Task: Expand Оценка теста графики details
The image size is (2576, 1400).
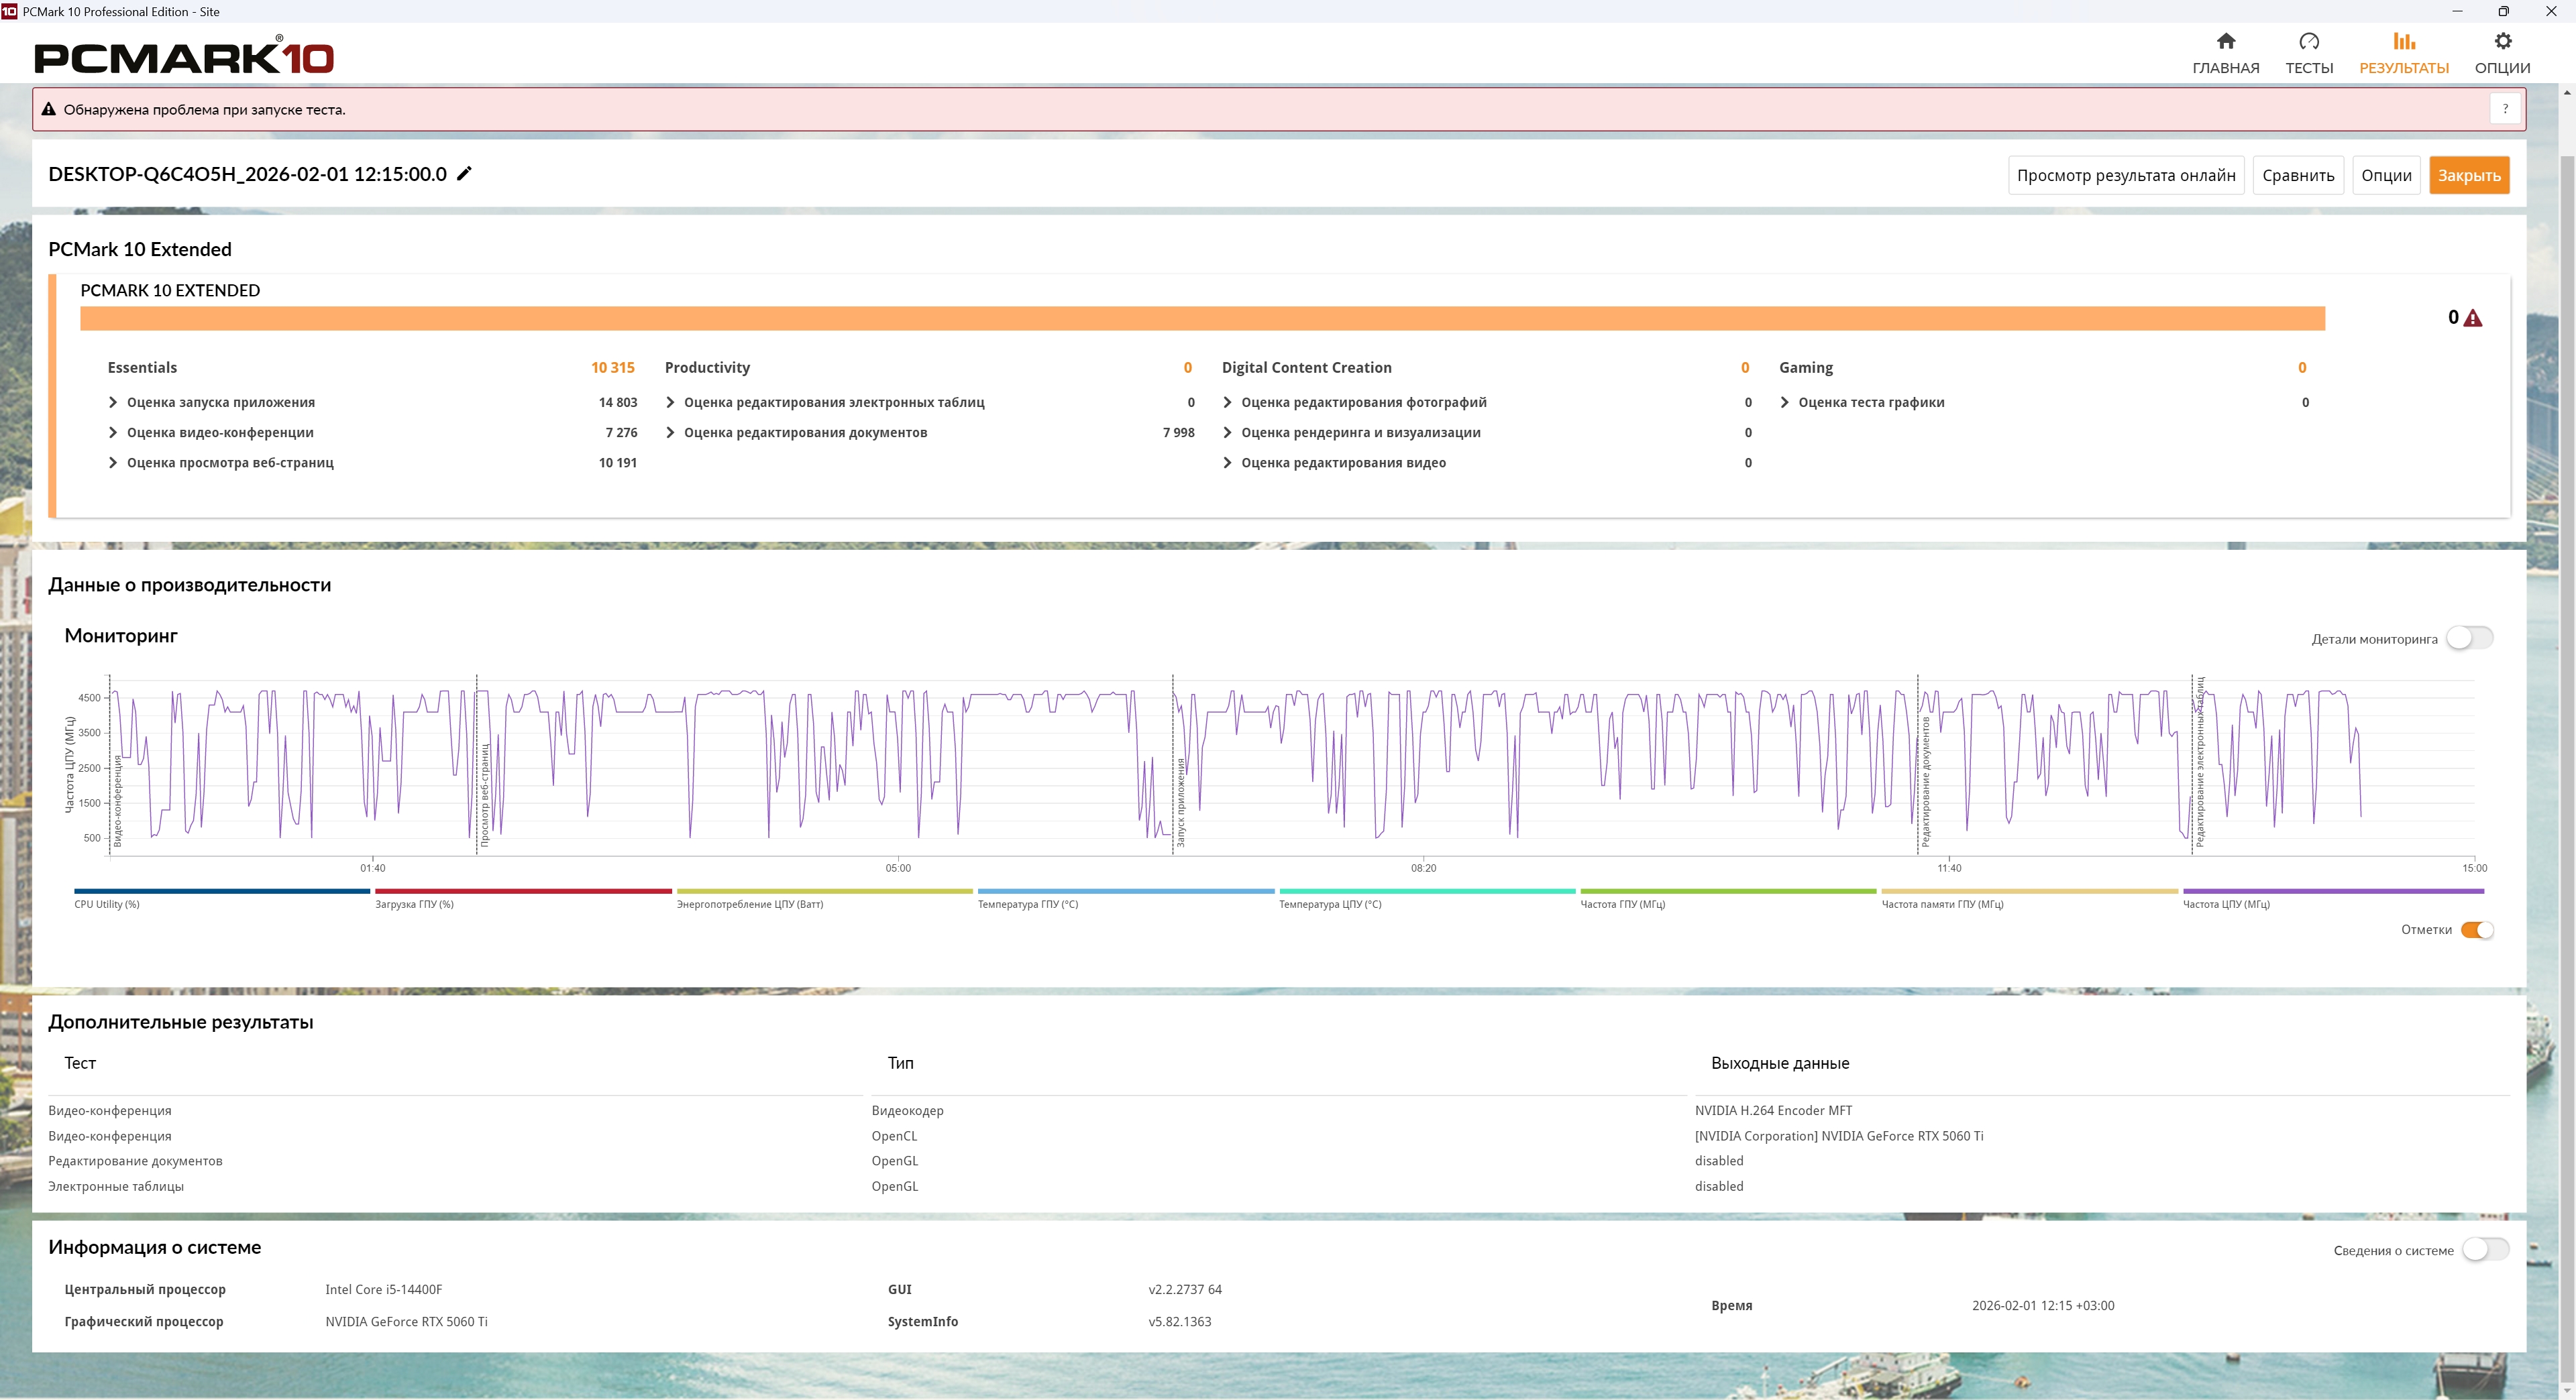Action: tap(1784, 403)
